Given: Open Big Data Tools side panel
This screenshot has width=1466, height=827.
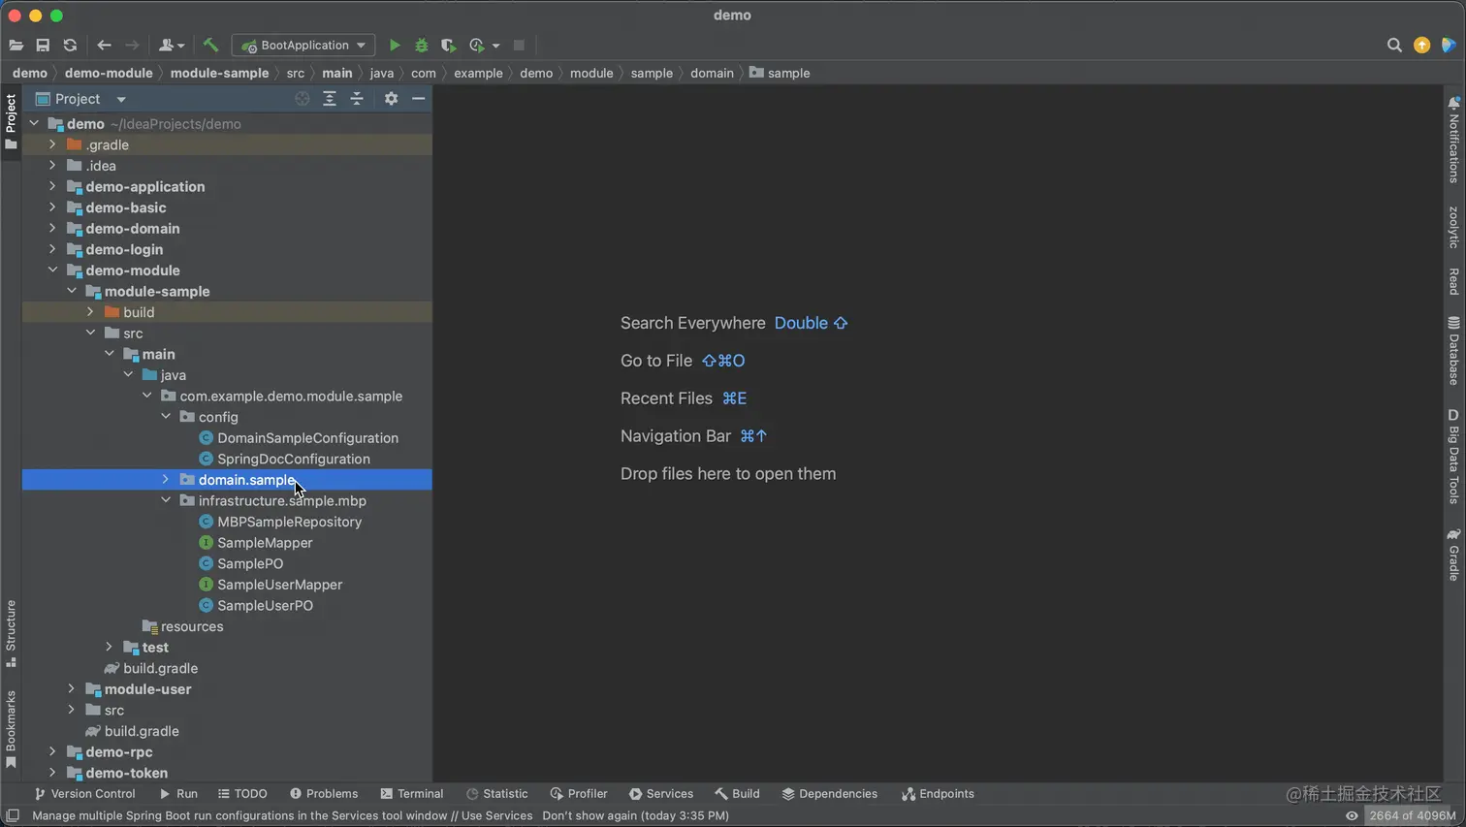Looking at the screenshot, I should tap(1453, 457).
